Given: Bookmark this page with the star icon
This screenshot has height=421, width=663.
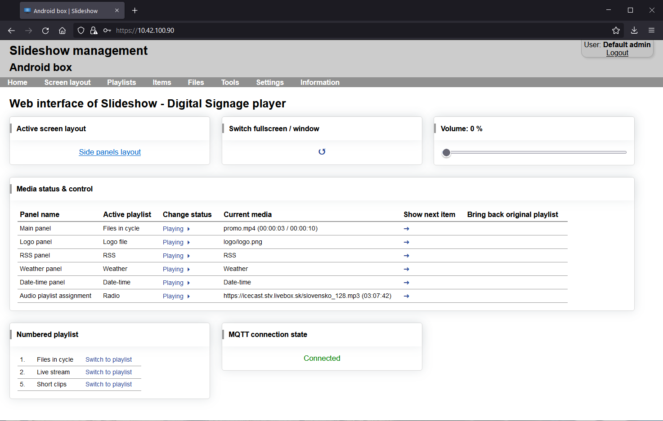Looking at the screenshot, I should point(616,31).
